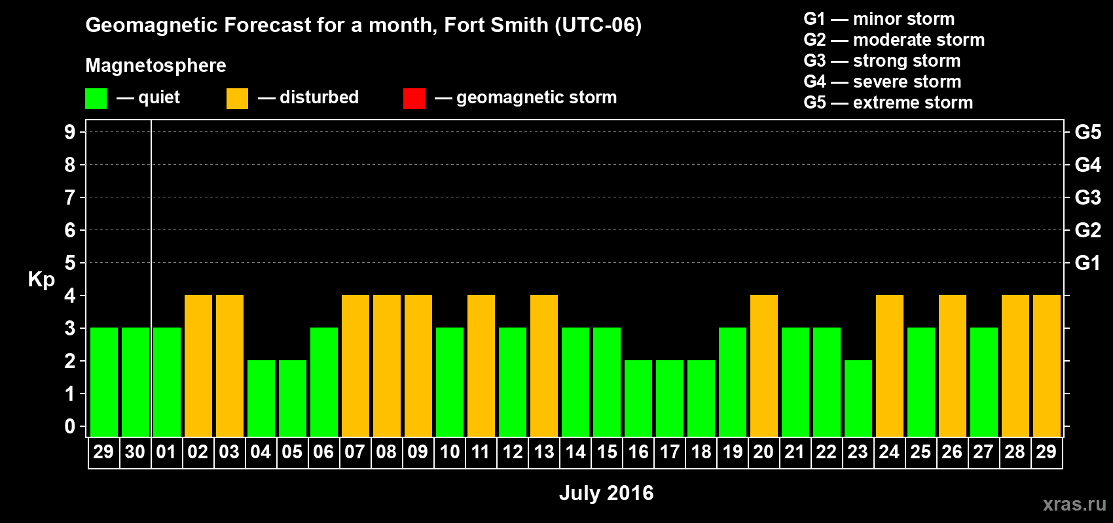Click the green bar for day 06
This screenshot has width=1113, height=523.
pos(324,382)
